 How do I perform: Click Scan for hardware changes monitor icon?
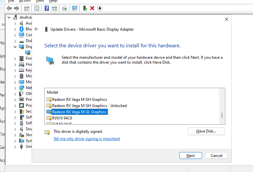click(75, 8)
